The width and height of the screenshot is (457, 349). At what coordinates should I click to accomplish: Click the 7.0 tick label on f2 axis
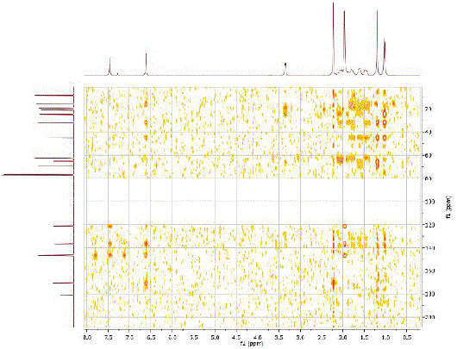pyautogui.click(x=129, y=337)
